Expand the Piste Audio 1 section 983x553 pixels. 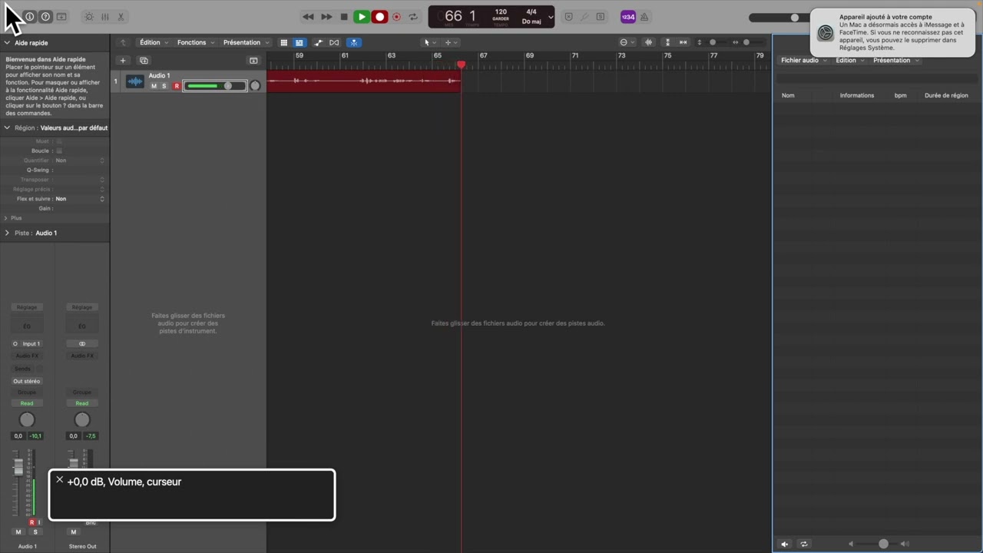[7, 233]
